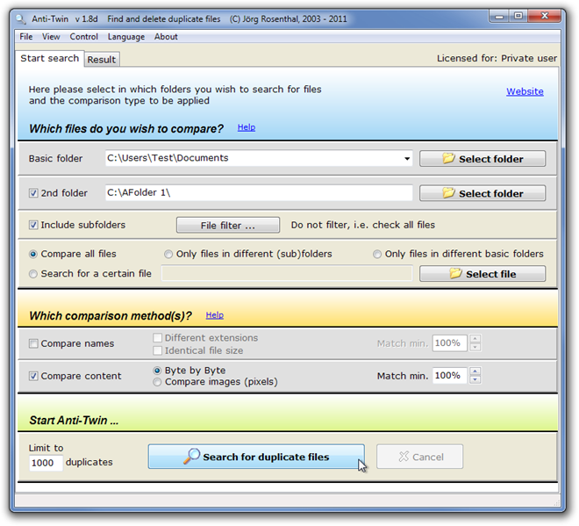Viewport: 579px width, 526px height.
Task: Click Match min. field for Compare content
Action: (449, 376)
